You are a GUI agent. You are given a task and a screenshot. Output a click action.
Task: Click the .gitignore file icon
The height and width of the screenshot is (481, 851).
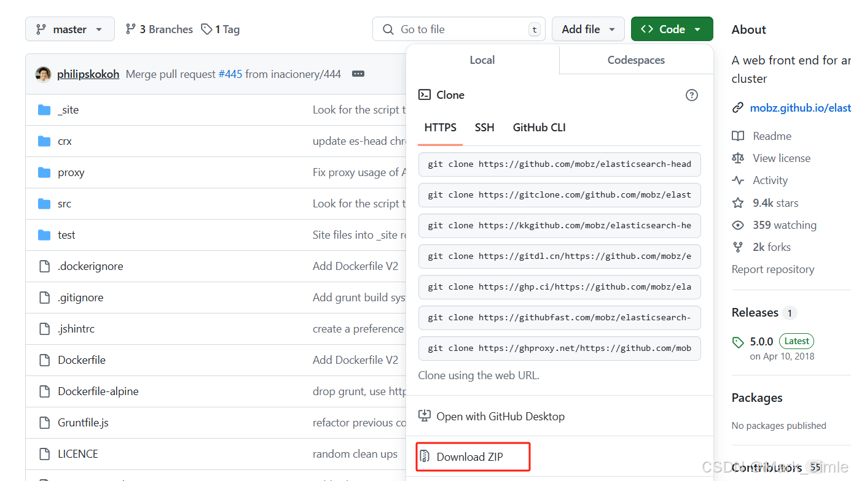point(44,298)
